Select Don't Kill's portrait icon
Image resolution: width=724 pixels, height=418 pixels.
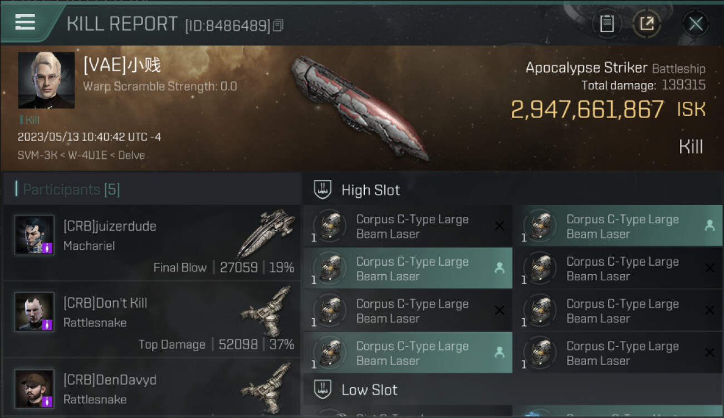pos(35,312)
